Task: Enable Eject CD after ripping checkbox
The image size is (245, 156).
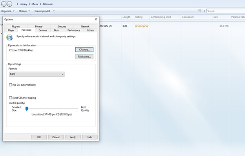Action: click(x=11, y=98)
